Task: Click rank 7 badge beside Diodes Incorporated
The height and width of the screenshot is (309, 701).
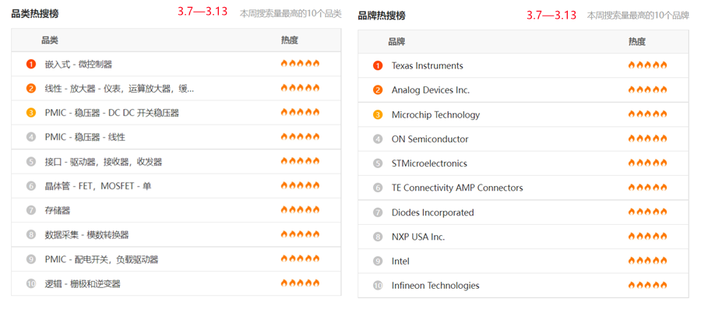Action: [x=378, y=212]
